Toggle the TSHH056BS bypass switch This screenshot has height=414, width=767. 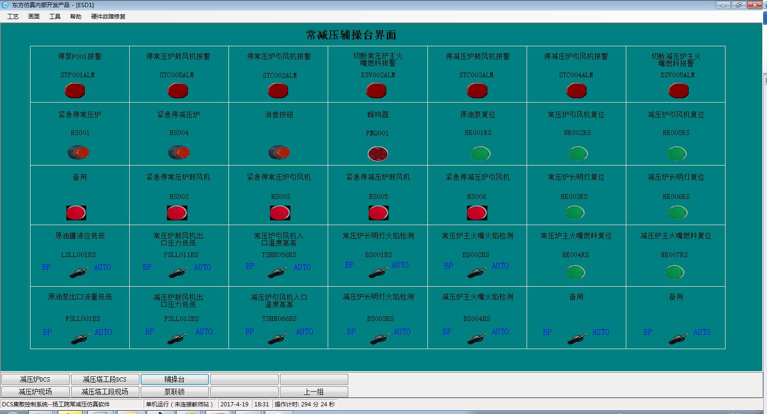pyautogui.click(x=277, y=272)
